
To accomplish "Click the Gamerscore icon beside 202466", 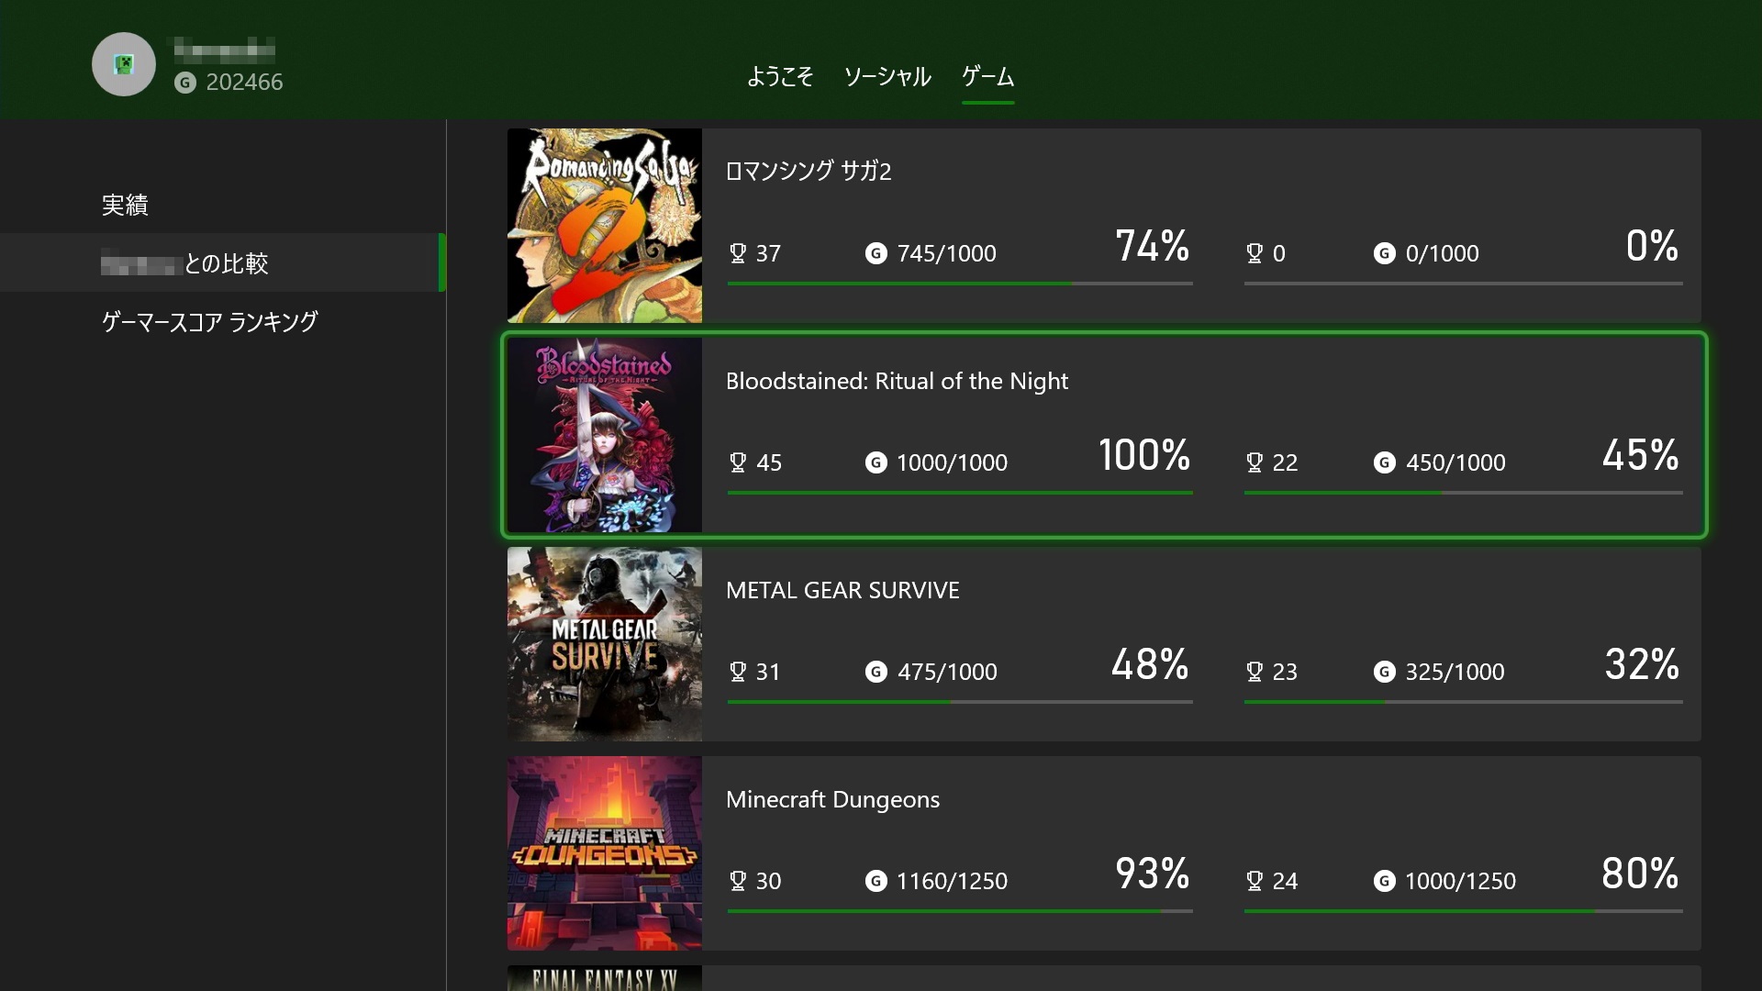I will (185, 83).
